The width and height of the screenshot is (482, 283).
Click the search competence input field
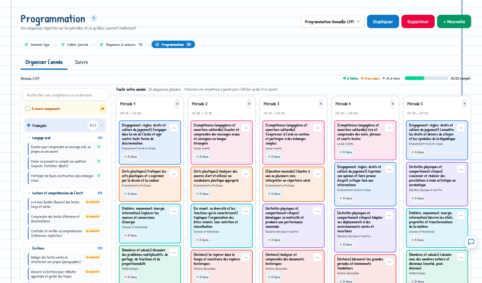click(66, 95)
